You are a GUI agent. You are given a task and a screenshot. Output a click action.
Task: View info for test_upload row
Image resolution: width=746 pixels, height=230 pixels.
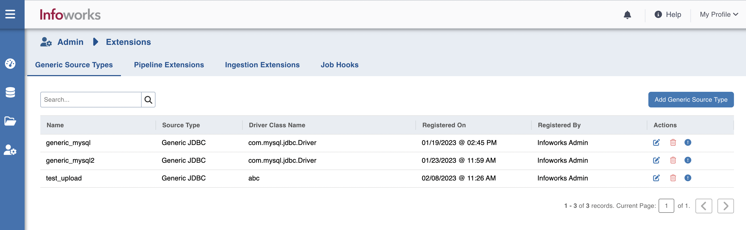[688, 178]
